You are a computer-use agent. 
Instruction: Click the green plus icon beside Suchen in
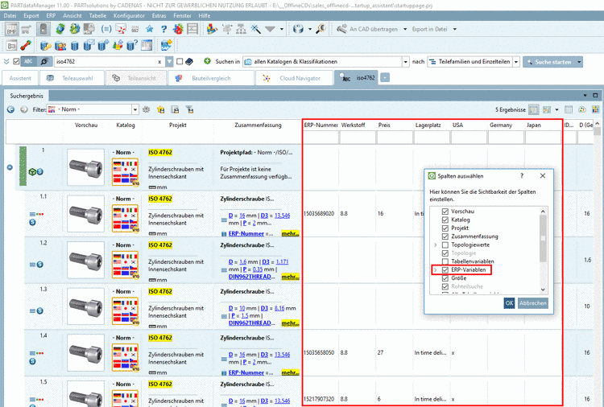pos(207,61)
